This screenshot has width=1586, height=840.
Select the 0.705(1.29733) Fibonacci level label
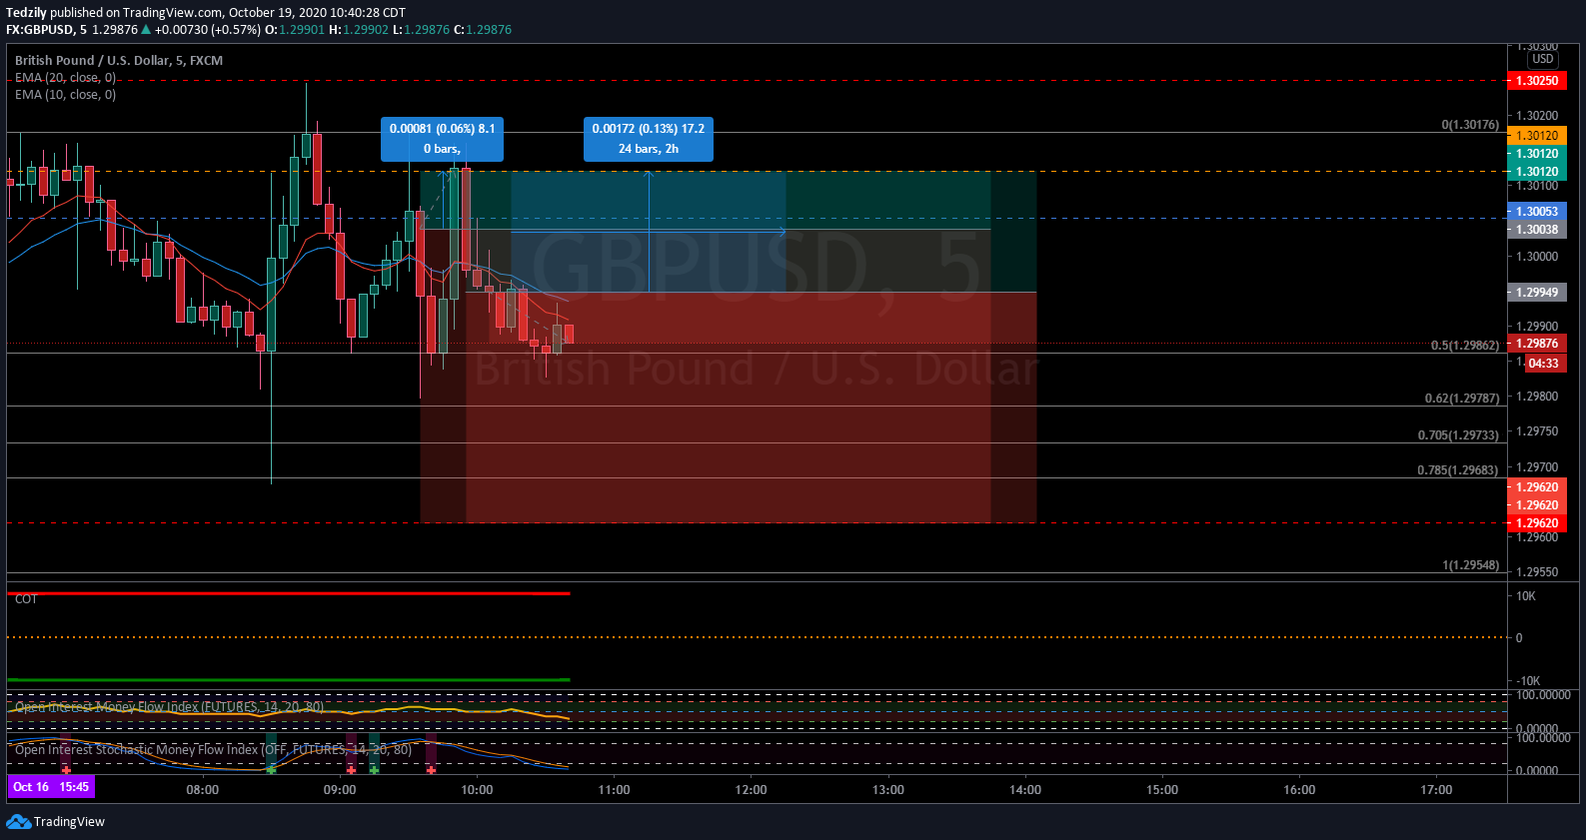1459,435
